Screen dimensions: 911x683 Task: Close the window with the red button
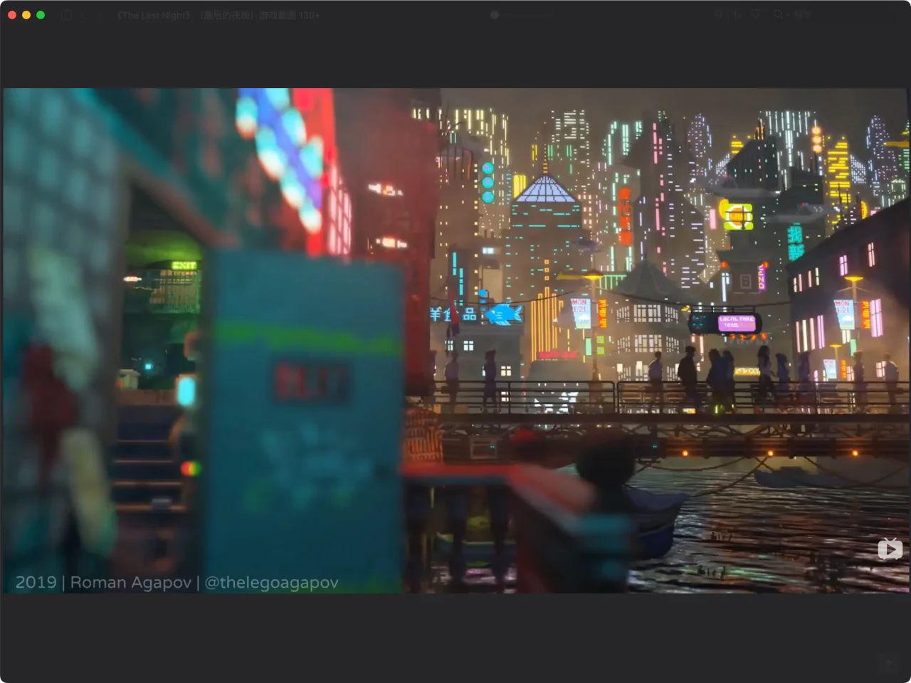click(x=12, y=15)
